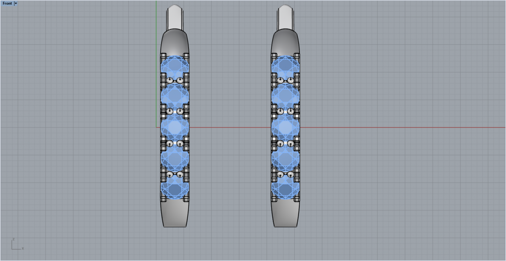Open the Front viewport dropdown arrow

click(x=16, y=3)
